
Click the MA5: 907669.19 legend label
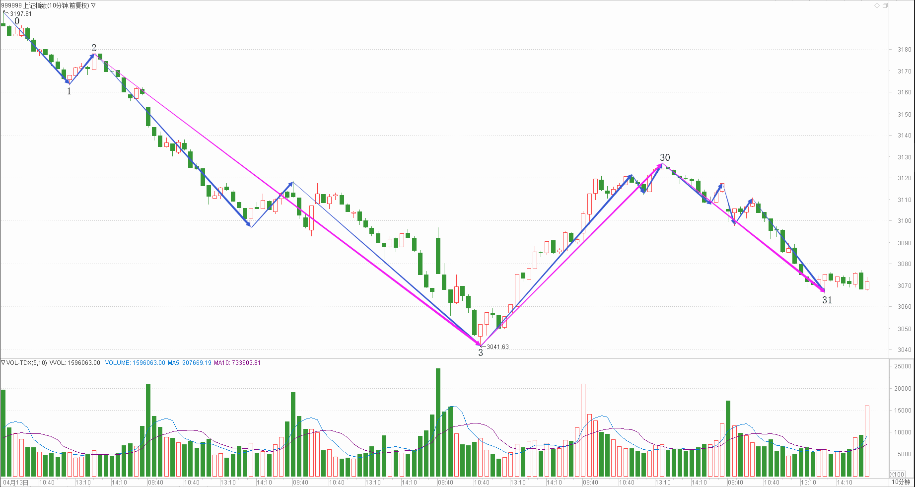(x=189, y=363)
